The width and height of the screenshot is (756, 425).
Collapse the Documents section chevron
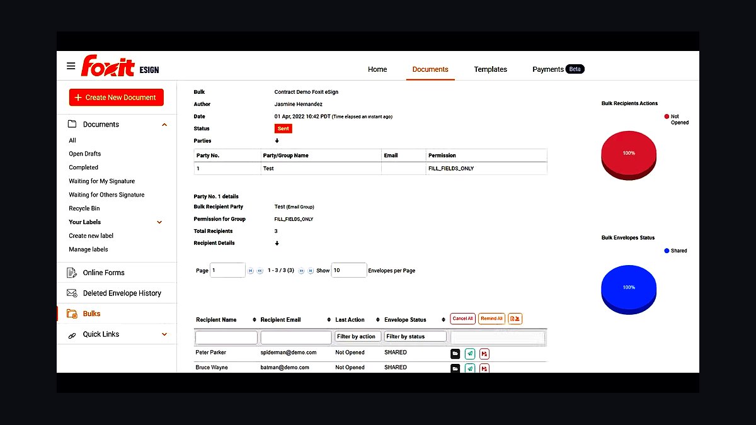[x=164, y=125]
